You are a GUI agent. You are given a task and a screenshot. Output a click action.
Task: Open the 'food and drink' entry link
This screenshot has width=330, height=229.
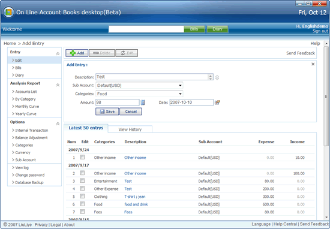pyautogui.click(x=136, y=204)
